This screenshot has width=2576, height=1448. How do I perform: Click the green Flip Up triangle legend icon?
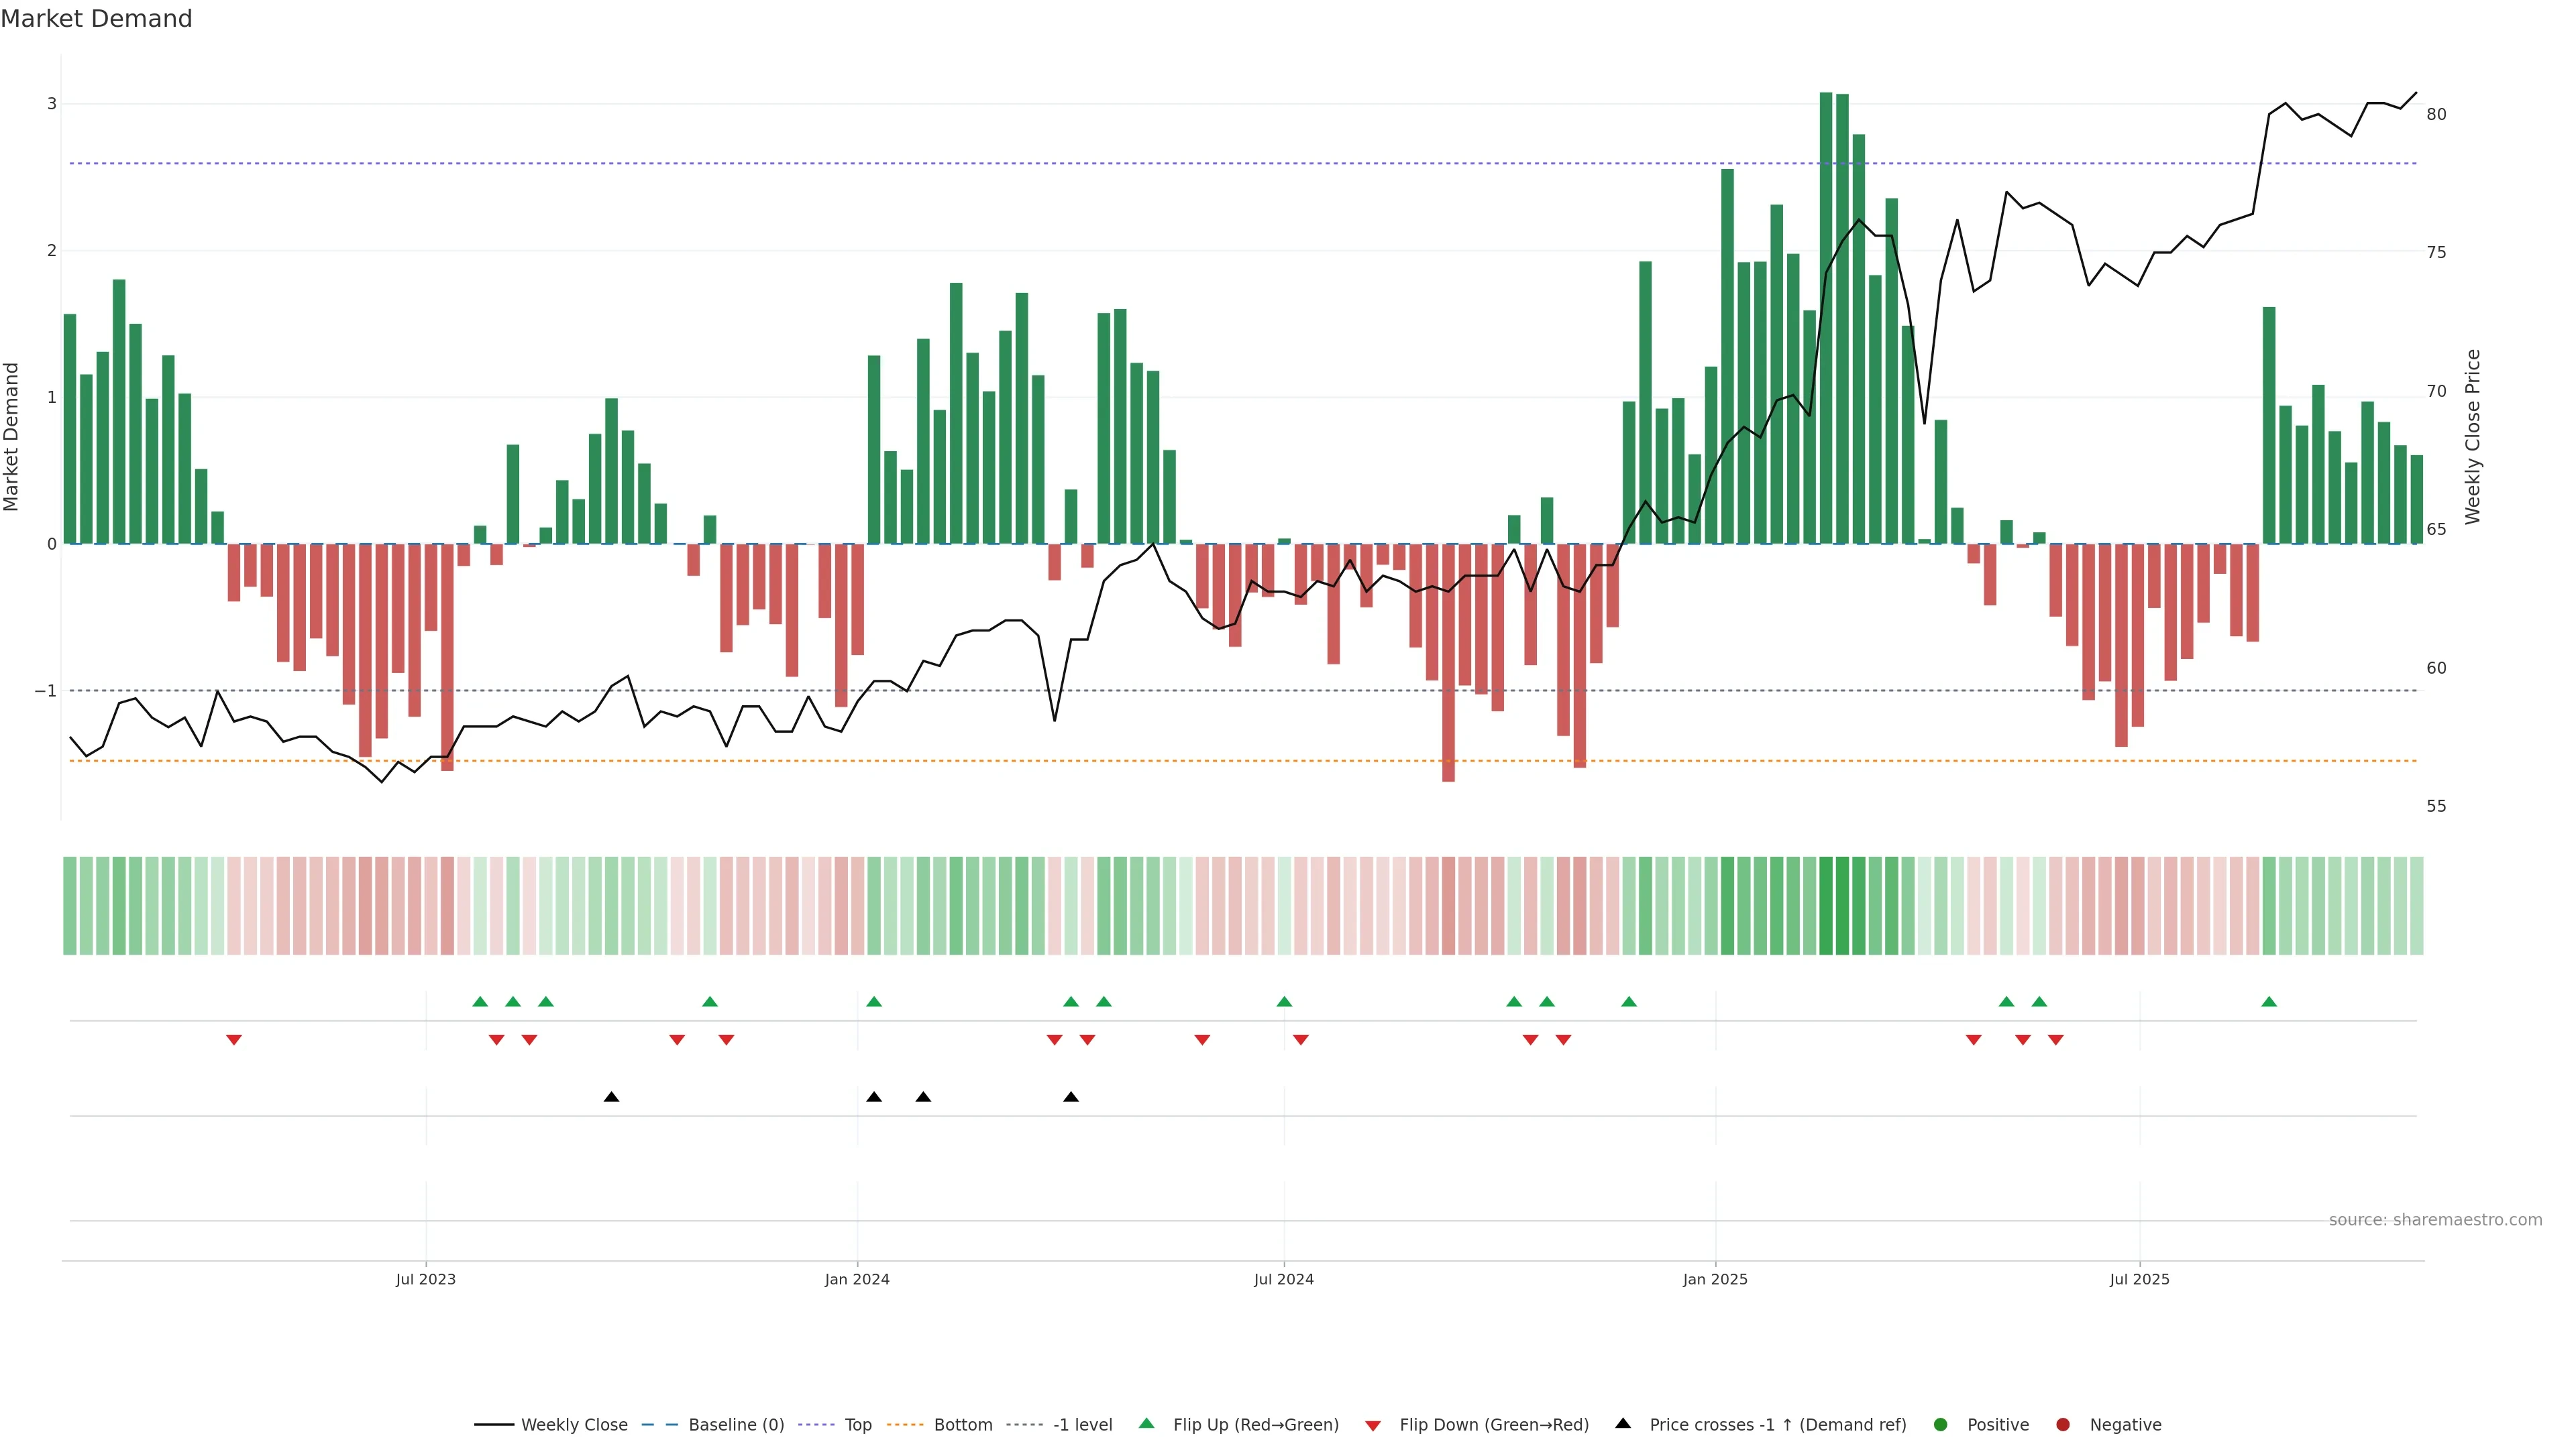pos(1146,1423)
